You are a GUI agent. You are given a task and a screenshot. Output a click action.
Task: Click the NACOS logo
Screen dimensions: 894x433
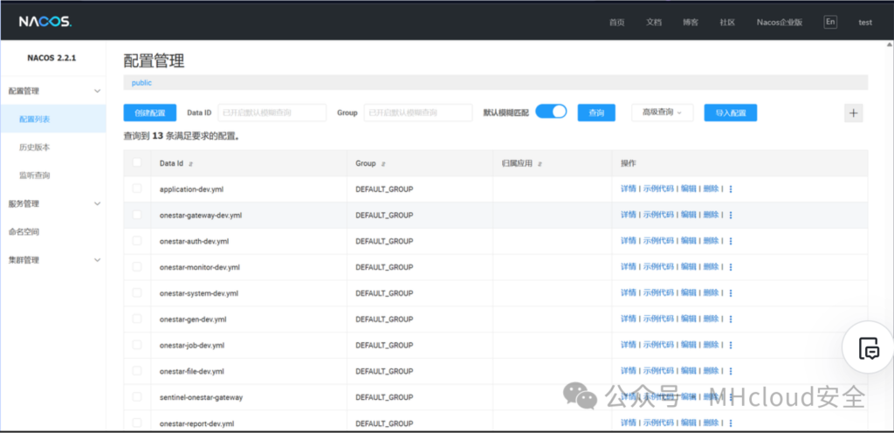[x=45, y=22]
